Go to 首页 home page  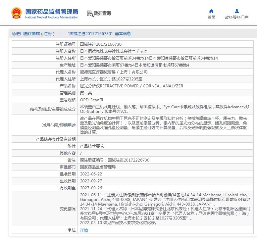(211, 18)
